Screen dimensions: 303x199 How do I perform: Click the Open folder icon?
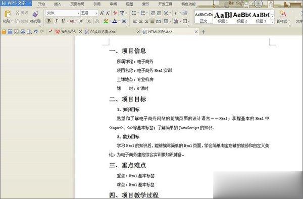pos(4,32)
